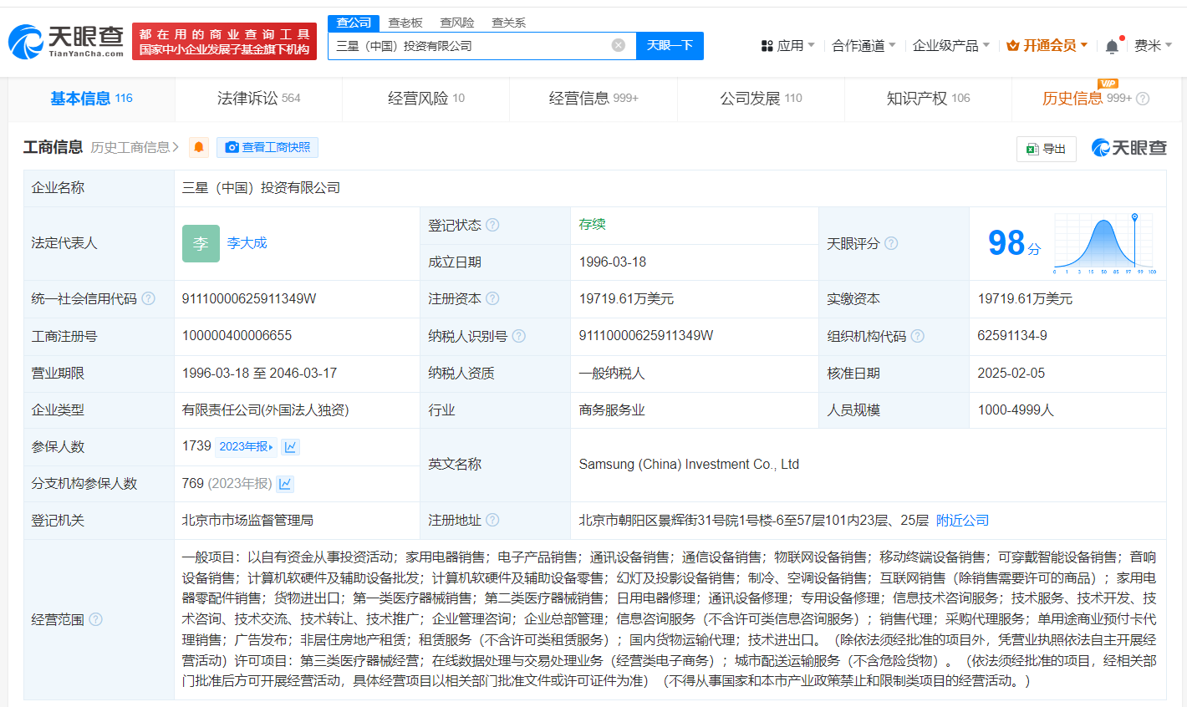Open the 历史工商信息 link
The image size is (1187, 707).
135,147
